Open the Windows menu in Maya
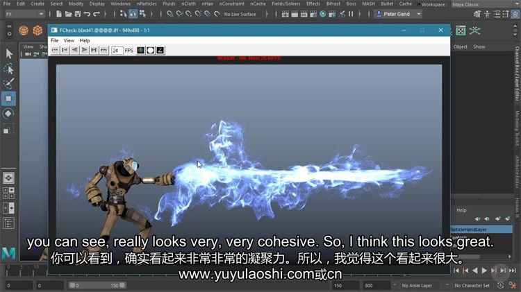Screen dimensions: 521x292 point(120,3)
